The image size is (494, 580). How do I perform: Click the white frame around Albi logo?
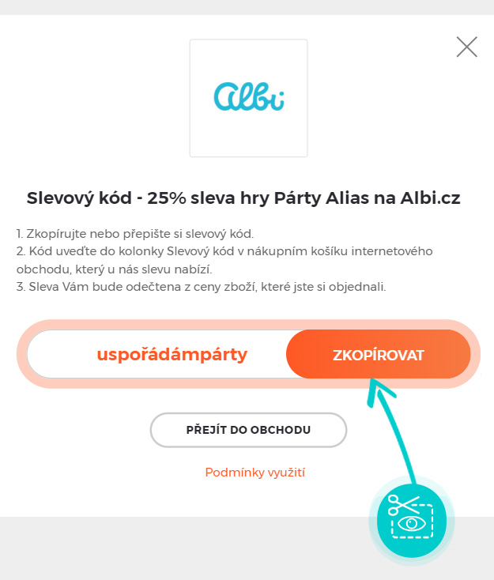point(248,98)
